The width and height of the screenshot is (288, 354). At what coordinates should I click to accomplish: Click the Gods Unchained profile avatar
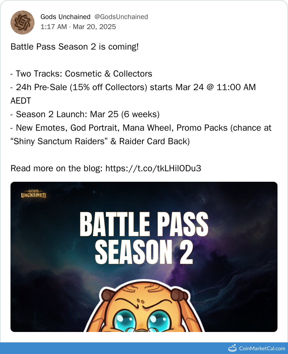pyautogui.click(x=22, y=23)
